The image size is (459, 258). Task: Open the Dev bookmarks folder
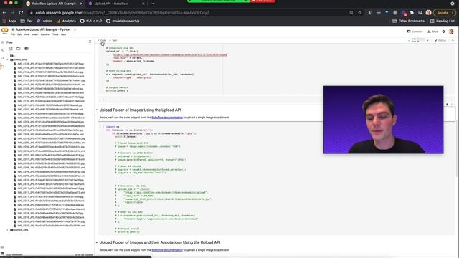[27, 21]
